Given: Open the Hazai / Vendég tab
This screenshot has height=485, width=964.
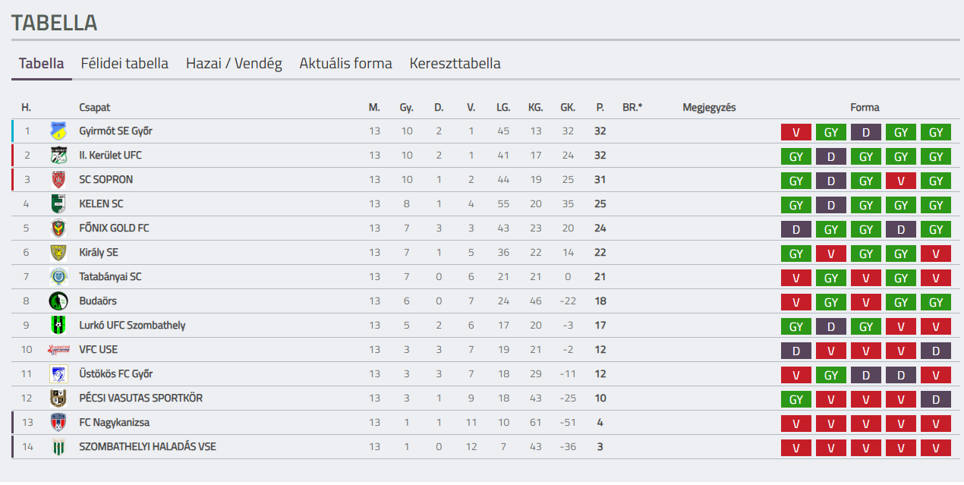Looking at the screenshot, I should click(x=234, y=64).
